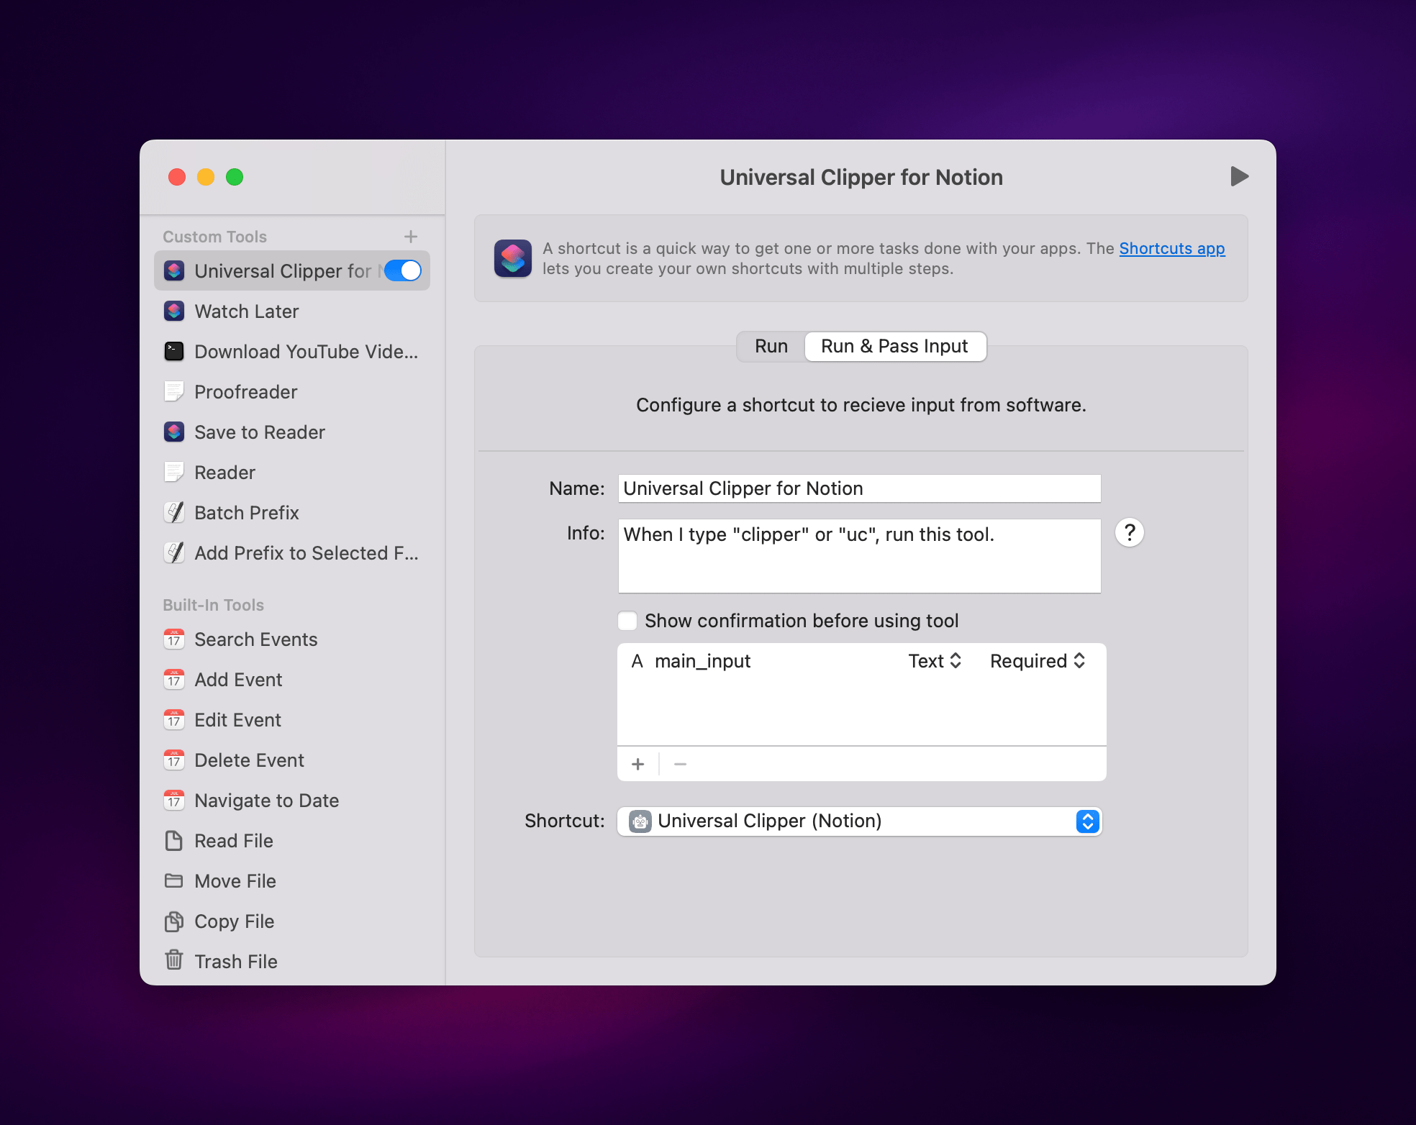The width and height of the screenshot is (1416, 1125).
Task: Remove selected input parameter with minus
Action: click(680, 764)
